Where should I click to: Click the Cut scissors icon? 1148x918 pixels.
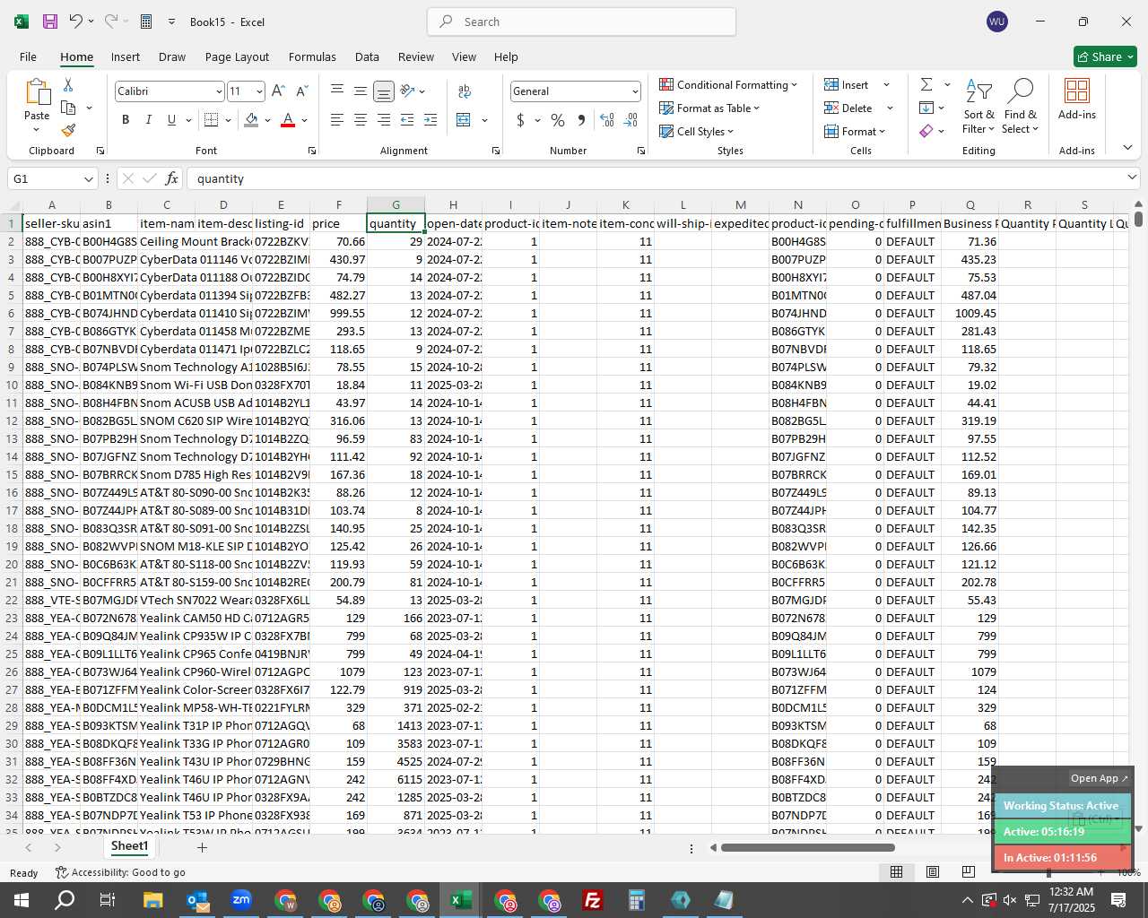(68, 84)
